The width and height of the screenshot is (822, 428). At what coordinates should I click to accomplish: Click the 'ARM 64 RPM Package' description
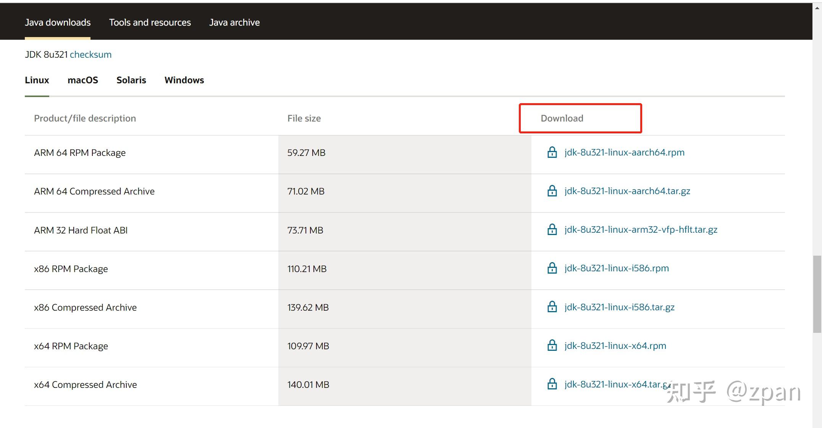click(80, 153)
